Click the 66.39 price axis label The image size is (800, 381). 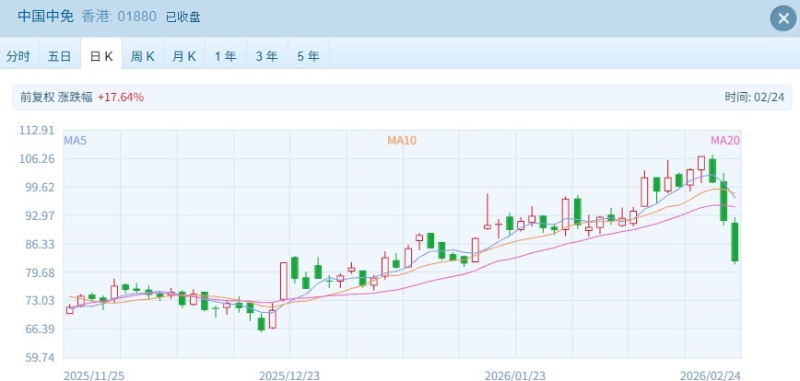coord(40,329)
